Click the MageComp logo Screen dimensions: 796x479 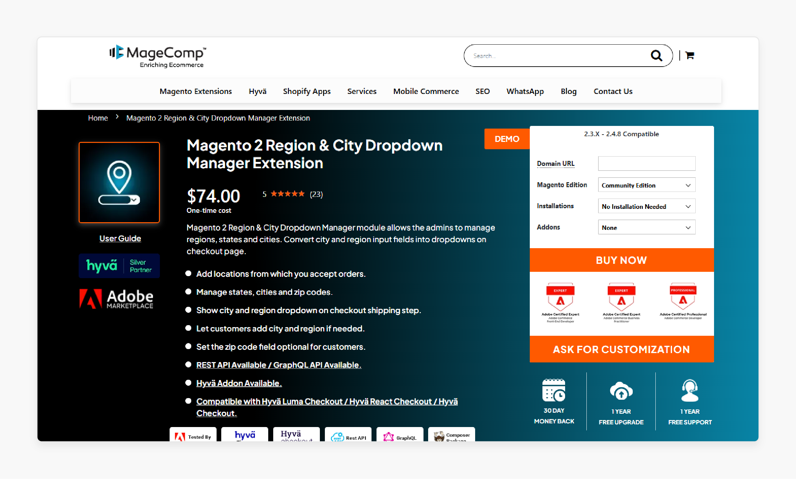158,56
